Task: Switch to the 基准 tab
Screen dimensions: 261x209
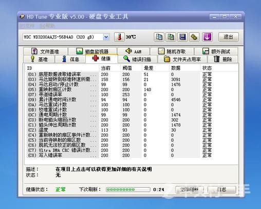Action: tap(39, 59)
